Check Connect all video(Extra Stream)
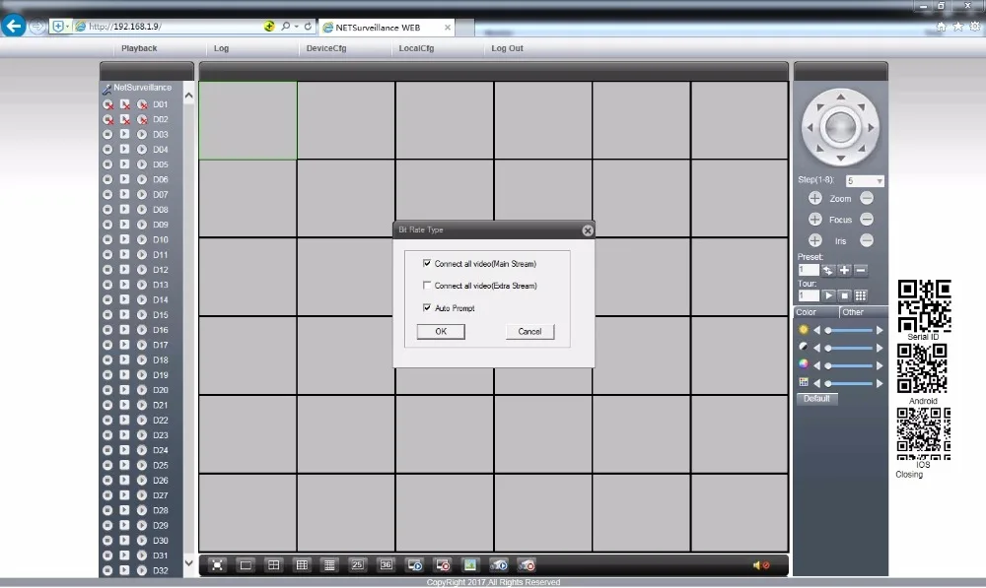The height and width of the screenshot is (588, 986). click(427, 286)
